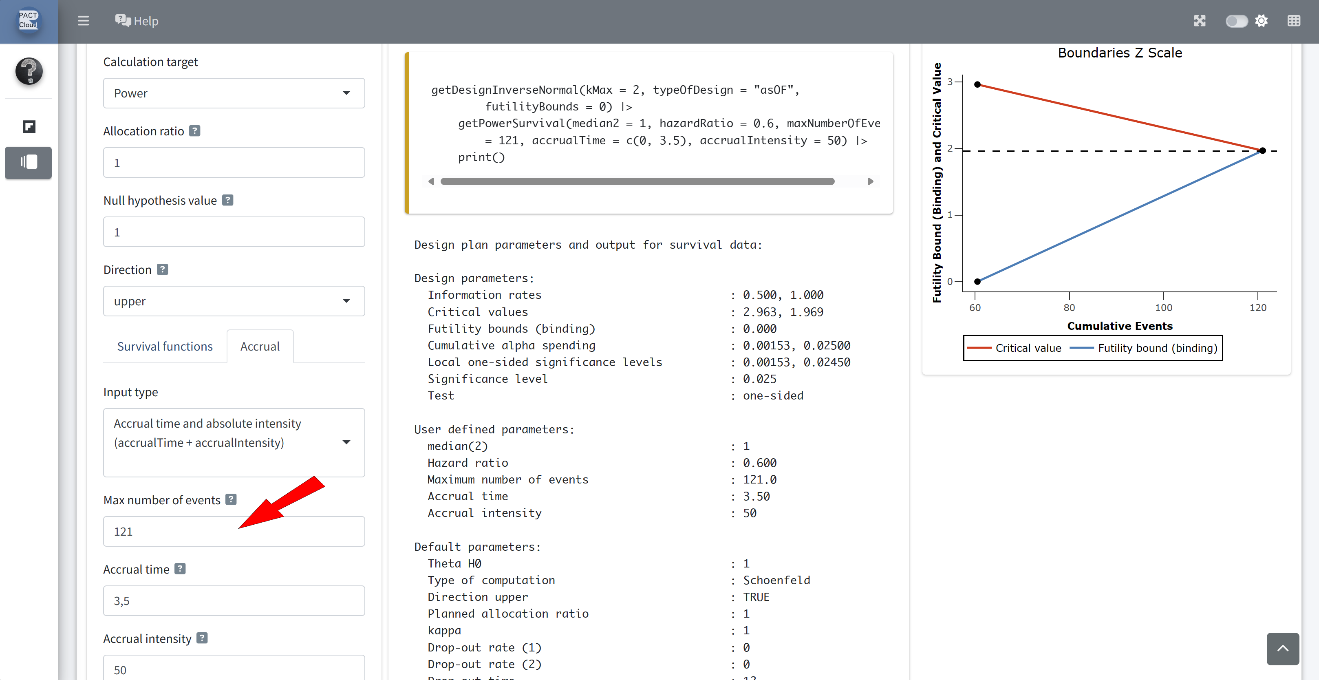Select the Accrual tab
The width and height of the screenshot is (1319, 680).
click(260, 347)
